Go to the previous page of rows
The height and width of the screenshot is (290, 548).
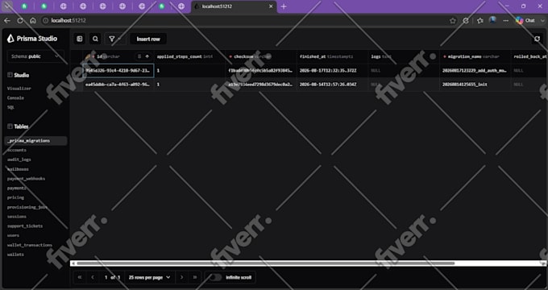click(x=93, y=277)
